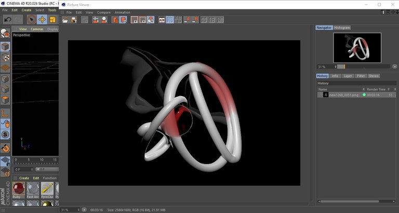
Task: Open the Info tab
Action: [x=335, y=76]
